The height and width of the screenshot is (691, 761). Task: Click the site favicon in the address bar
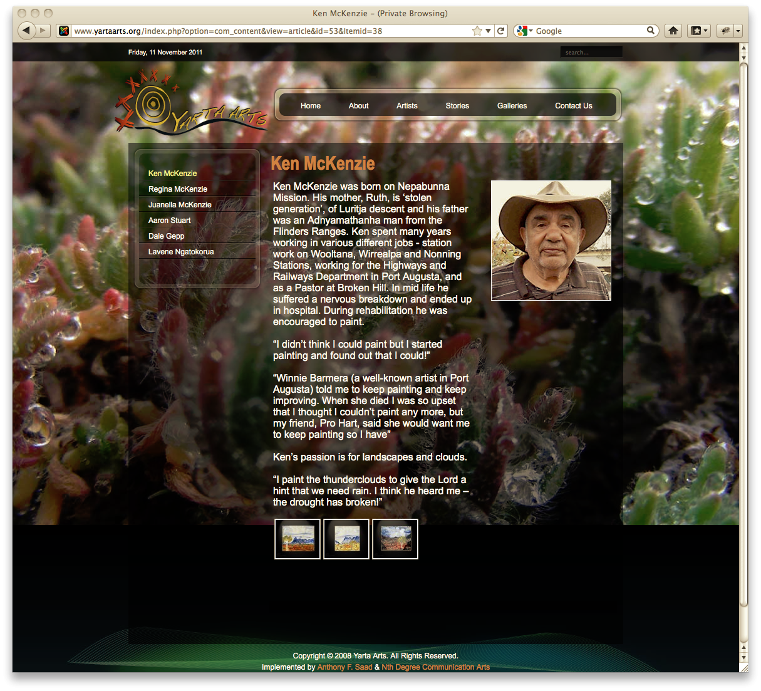[x=63, y=31]
